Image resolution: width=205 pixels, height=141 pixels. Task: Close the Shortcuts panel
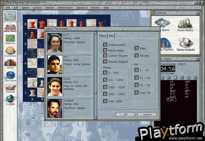pos(198,13)
